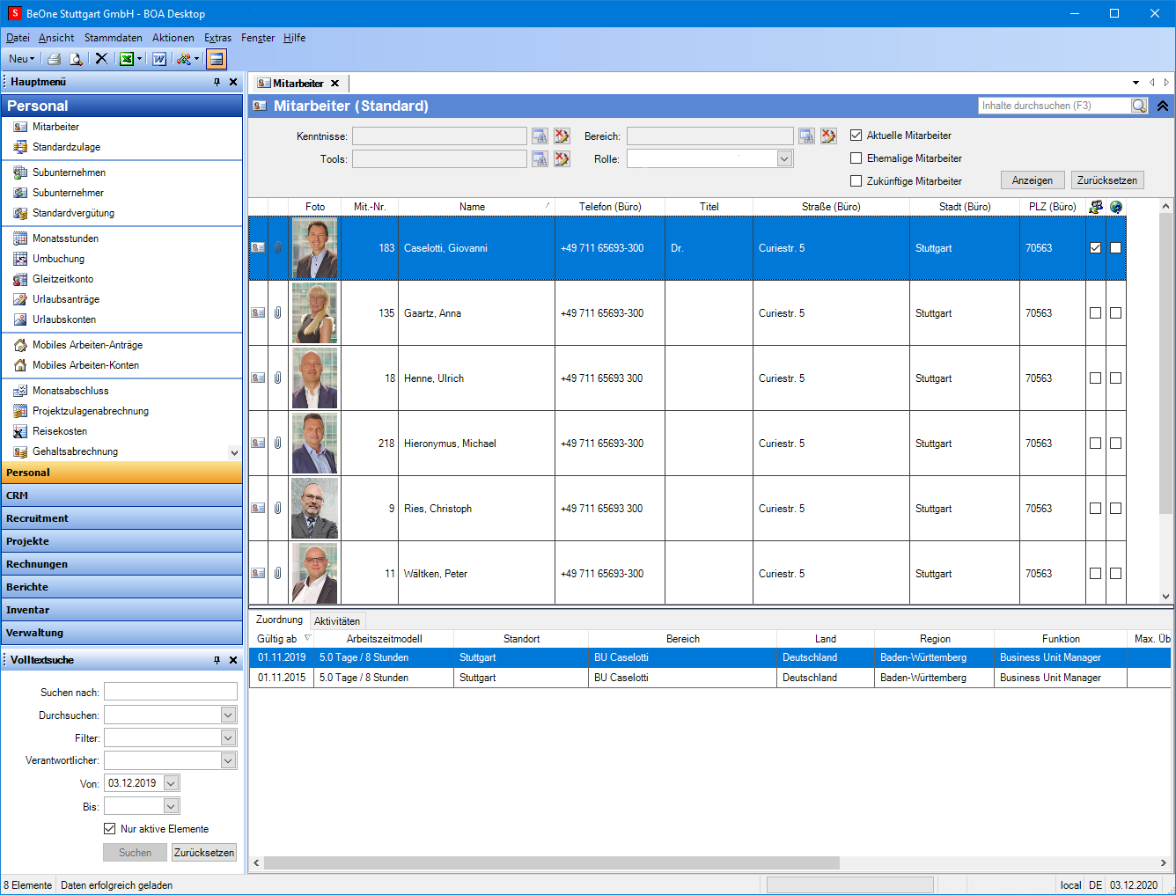The image size is (1176, 895).
Task: Click the Anzeigen button
Action: (x=1032, y=180)
